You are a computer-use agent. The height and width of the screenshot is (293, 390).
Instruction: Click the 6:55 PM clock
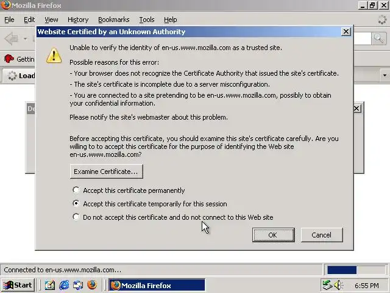click(x=367, y=285)
